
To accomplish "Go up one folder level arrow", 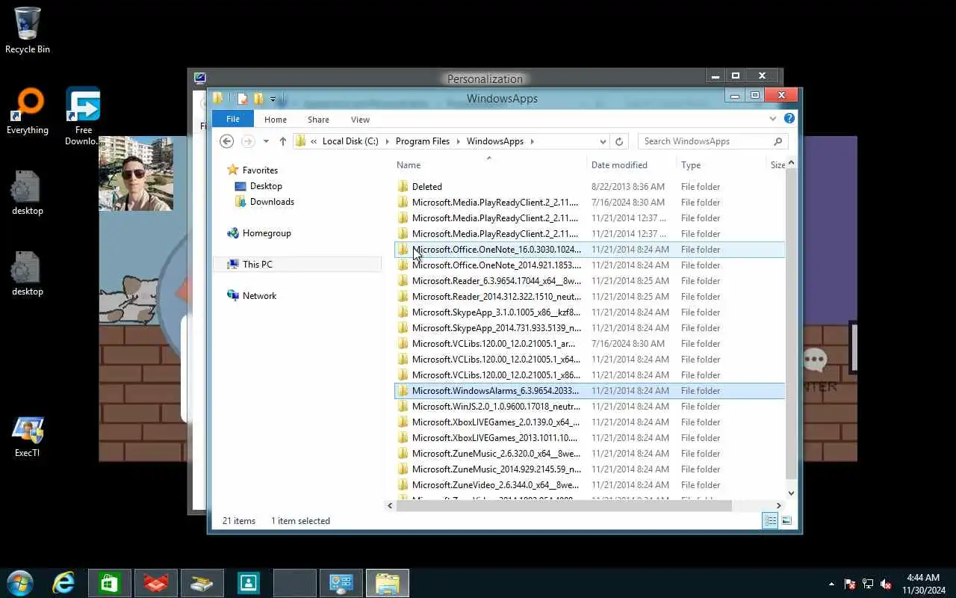I will pyautogui.click(x=282, y=141).
